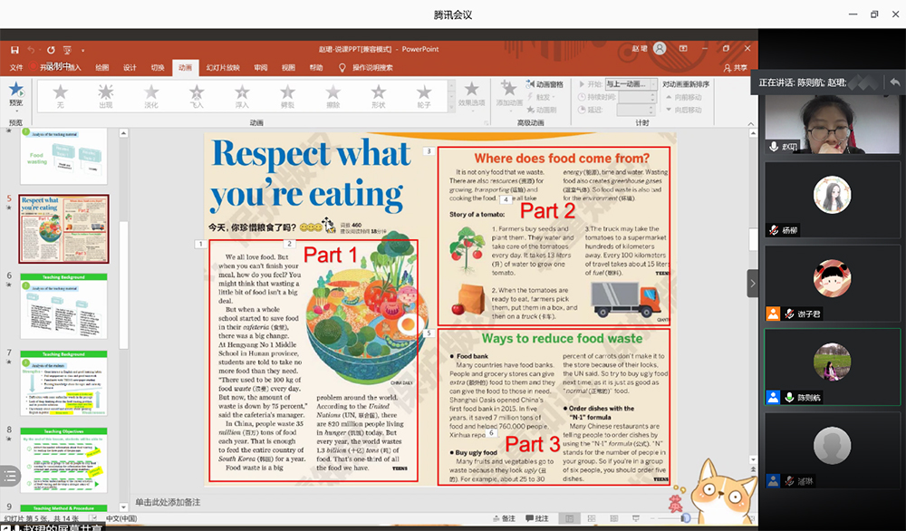The image size is (906, 531).
Task: Collapse the participant video side panel
Action: click(x=752, y=284)
